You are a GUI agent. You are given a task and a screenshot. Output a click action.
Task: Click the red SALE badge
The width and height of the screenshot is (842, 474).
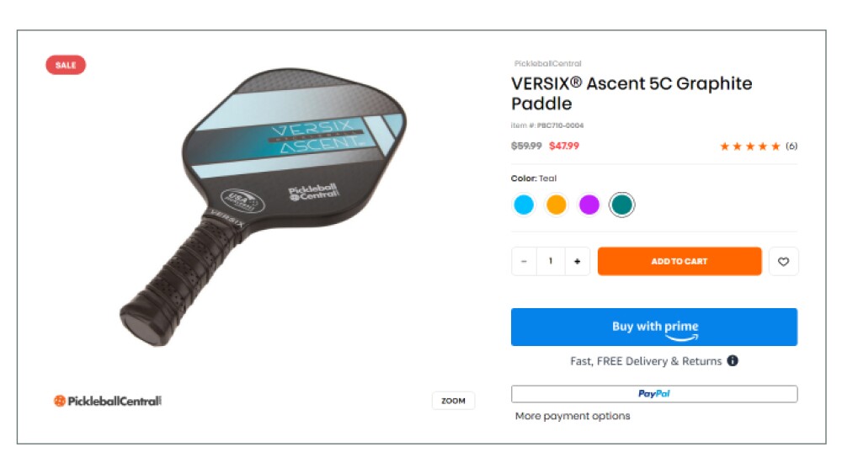click(x=66, y=65)
